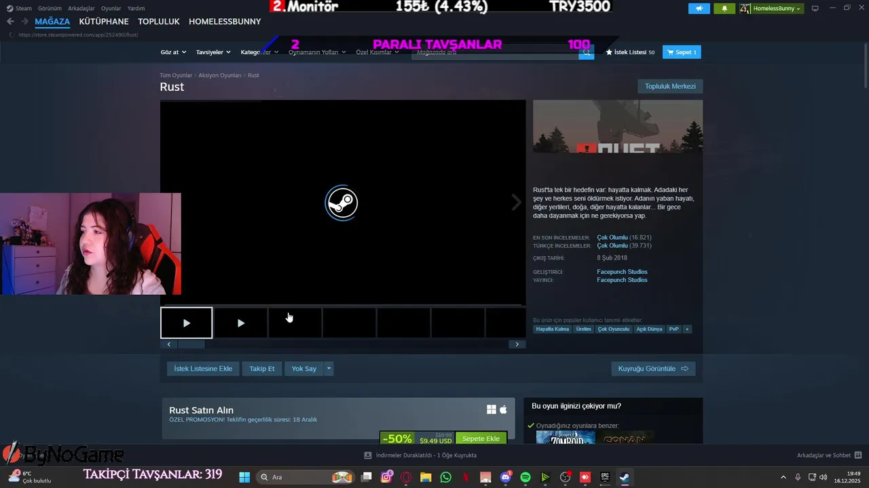Go forward with the right arrow

[x=24, y=22]
